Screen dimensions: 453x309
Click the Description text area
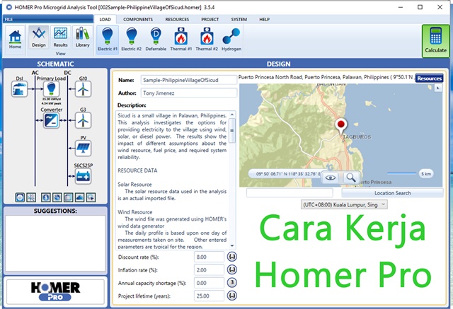[x=173, y=180]
